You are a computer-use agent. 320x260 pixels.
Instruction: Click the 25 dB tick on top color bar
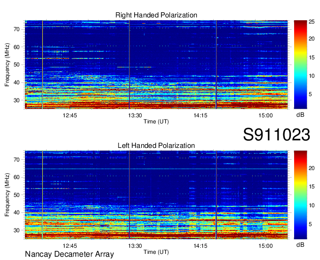tap(312, 22)
